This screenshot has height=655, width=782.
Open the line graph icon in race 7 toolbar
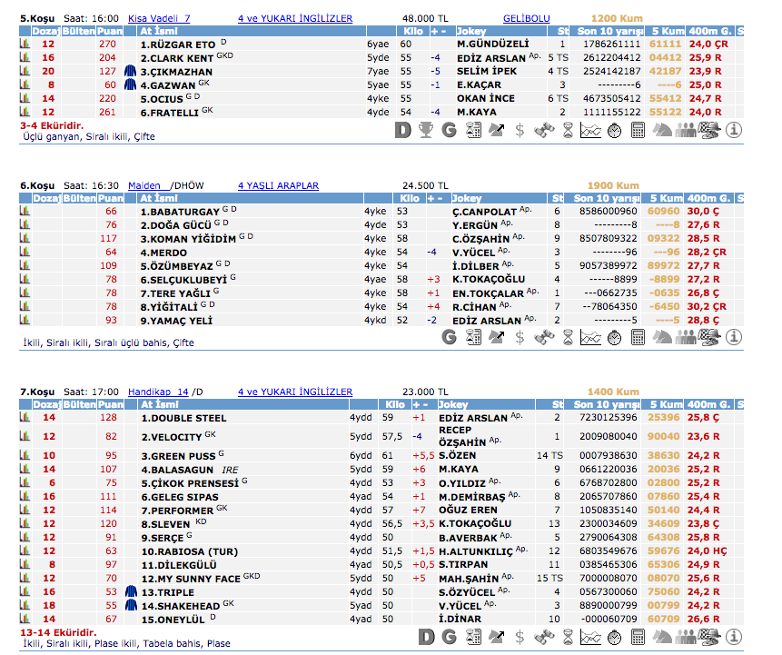590,637
